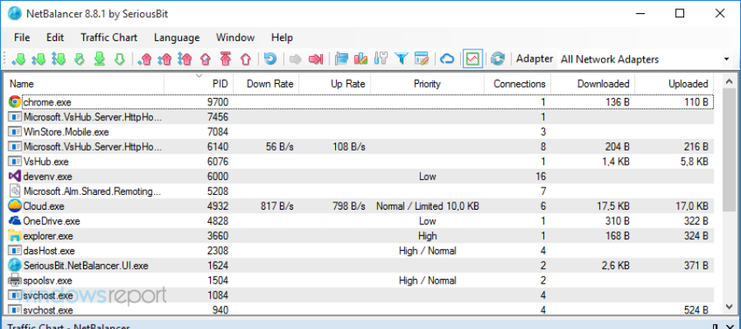Sort by the PID column header
This screenshot has height=329, width=741.
tap(199, 84)
